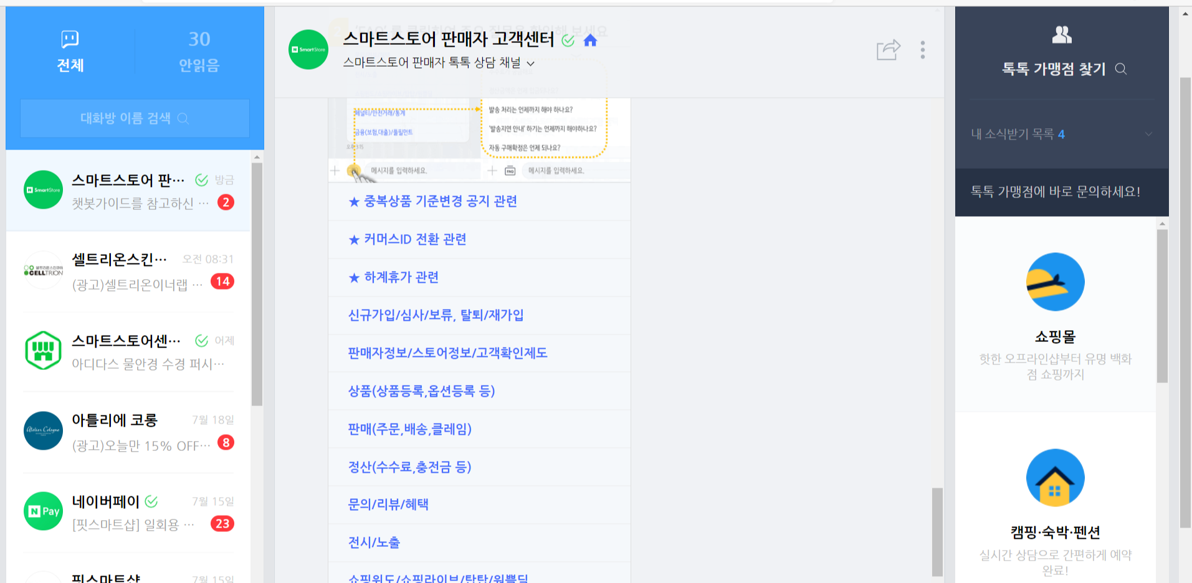Click the N Pay avatar for 네이버페이
The width and height of the screenshot is (1192, 583).
pos(43,511)
